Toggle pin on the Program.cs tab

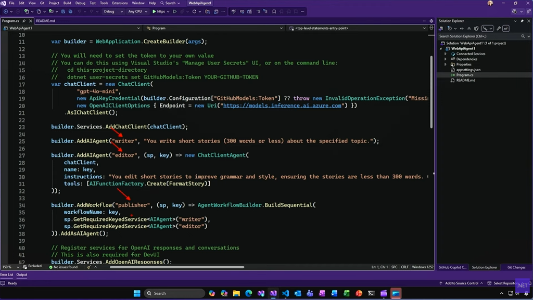24,21
